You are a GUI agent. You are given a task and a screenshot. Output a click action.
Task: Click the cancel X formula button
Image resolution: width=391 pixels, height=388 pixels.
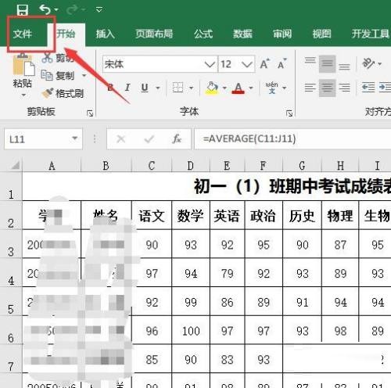(121, 139)
